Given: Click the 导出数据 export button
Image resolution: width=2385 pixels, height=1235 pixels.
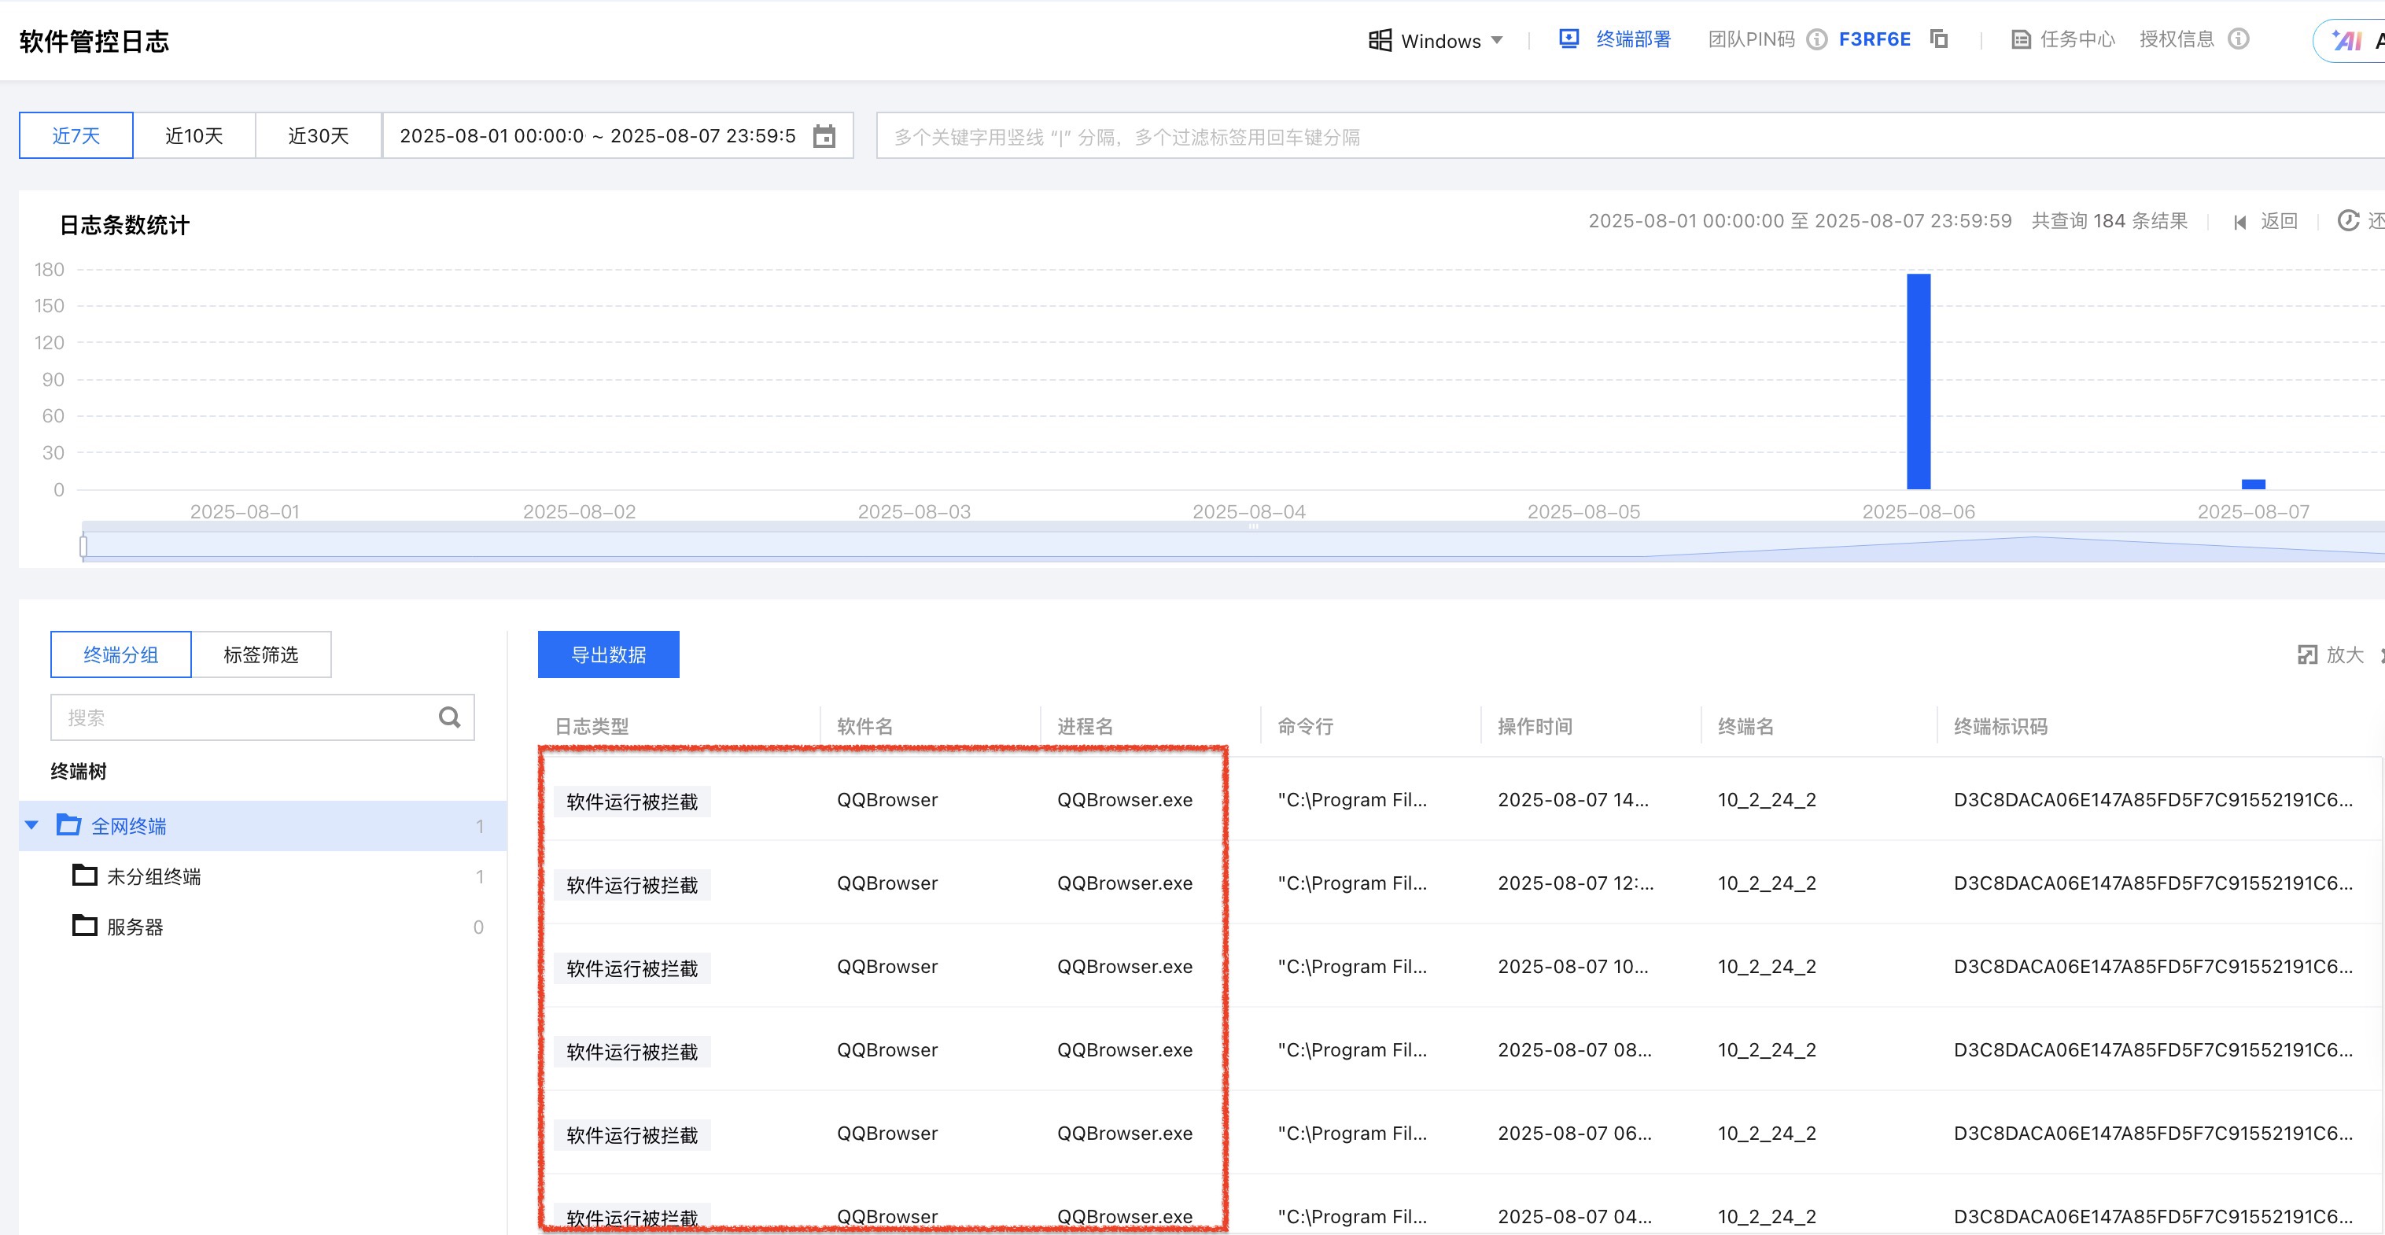Looking at the screenshot, I should pos(608,654).
